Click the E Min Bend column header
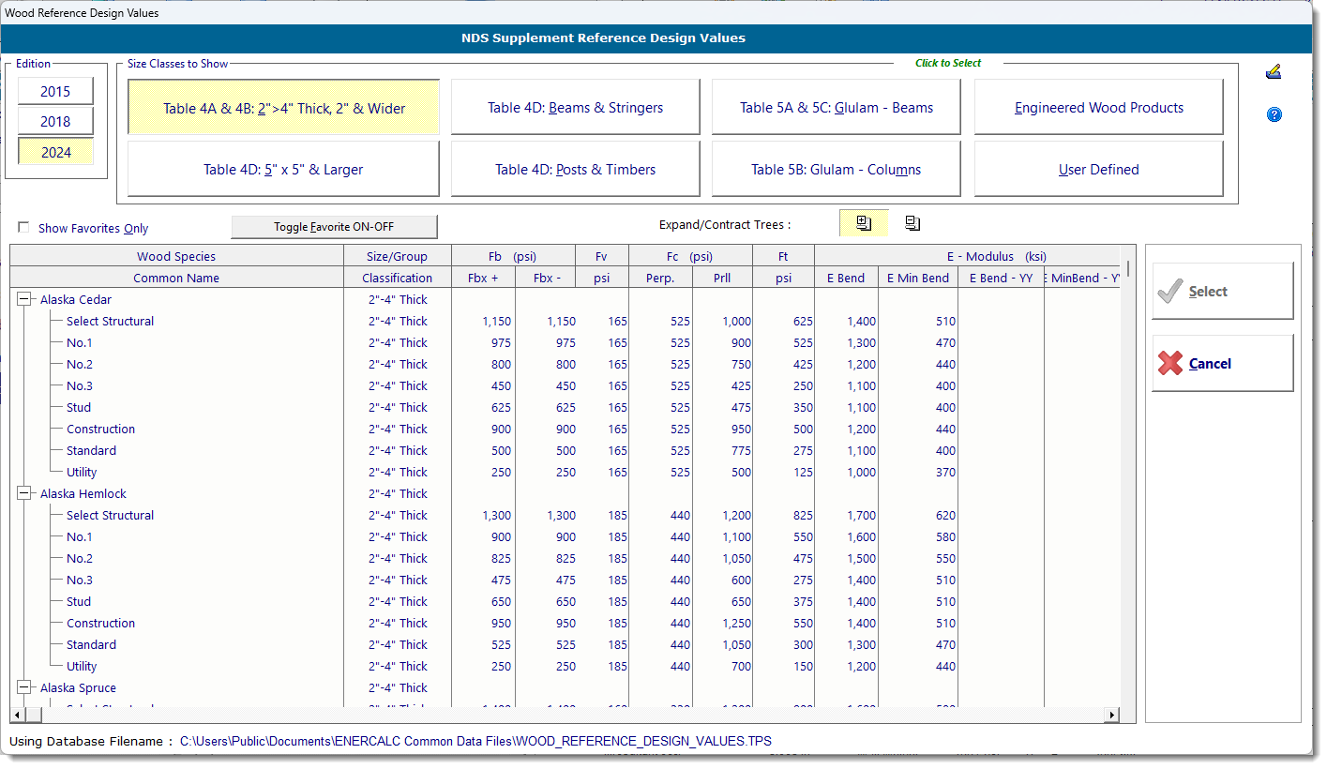The height and width of the screenshot is (769, 1327). (x=918, y=278)
